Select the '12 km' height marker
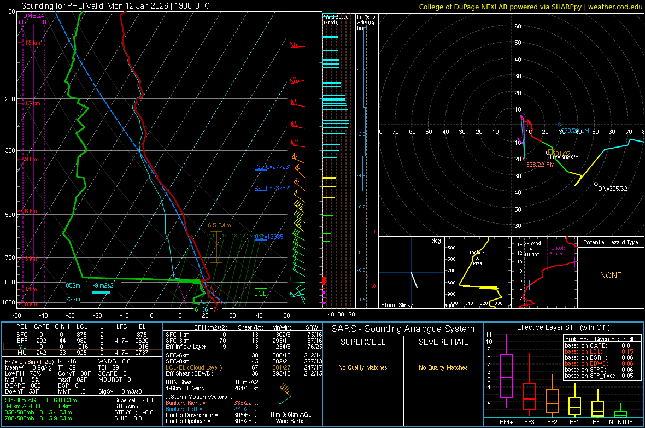Screen dimensions: 645x428 [x=32, y=103]
